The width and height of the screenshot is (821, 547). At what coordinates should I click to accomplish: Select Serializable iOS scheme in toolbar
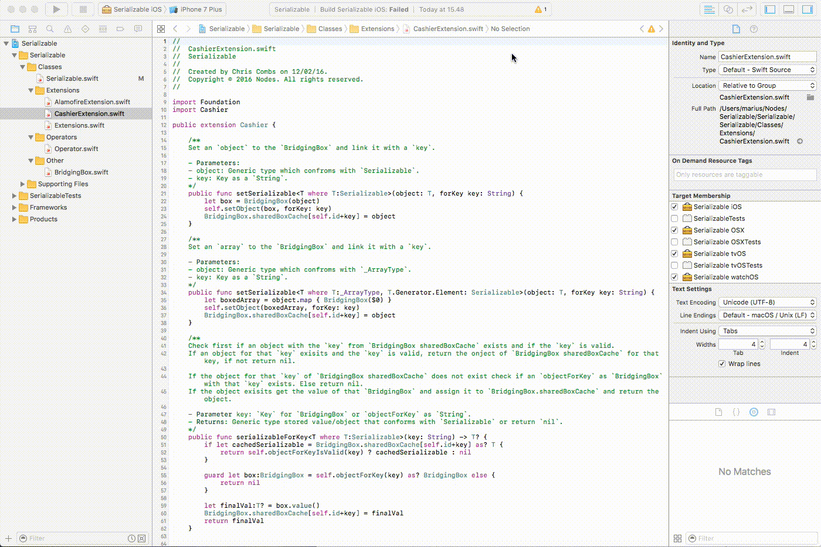click(132, 9)
